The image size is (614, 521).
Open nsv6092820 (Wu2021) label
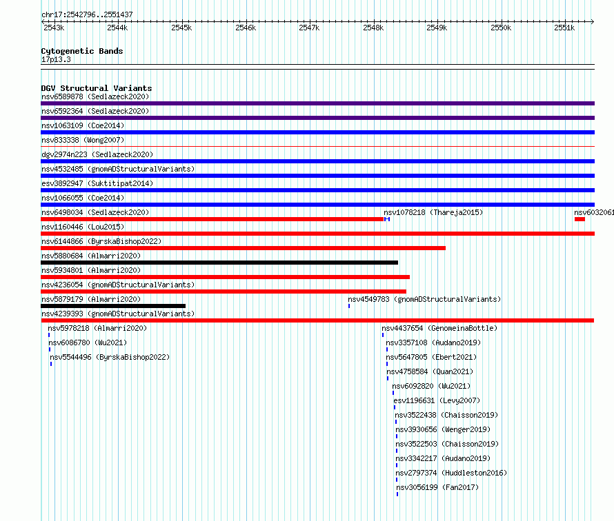point(431,386)
